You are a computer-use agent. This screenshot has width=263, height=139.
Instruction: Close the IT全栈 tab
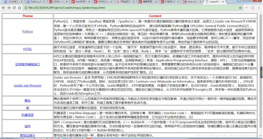tap(179, 2)
